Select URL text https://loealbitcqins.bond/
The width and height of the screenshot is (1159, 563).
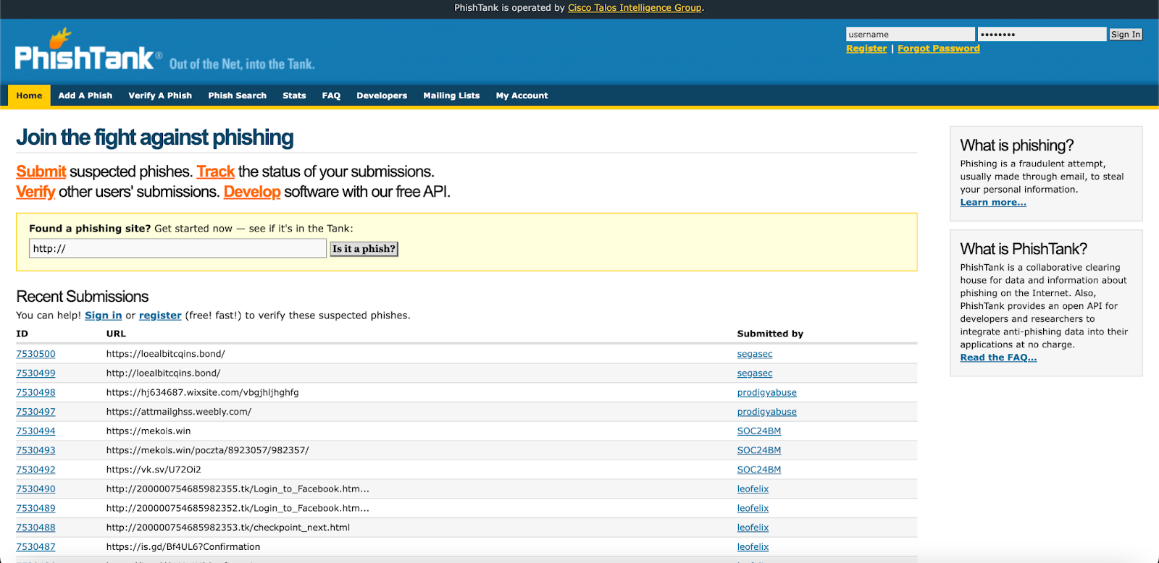click(x=166, y=354)
